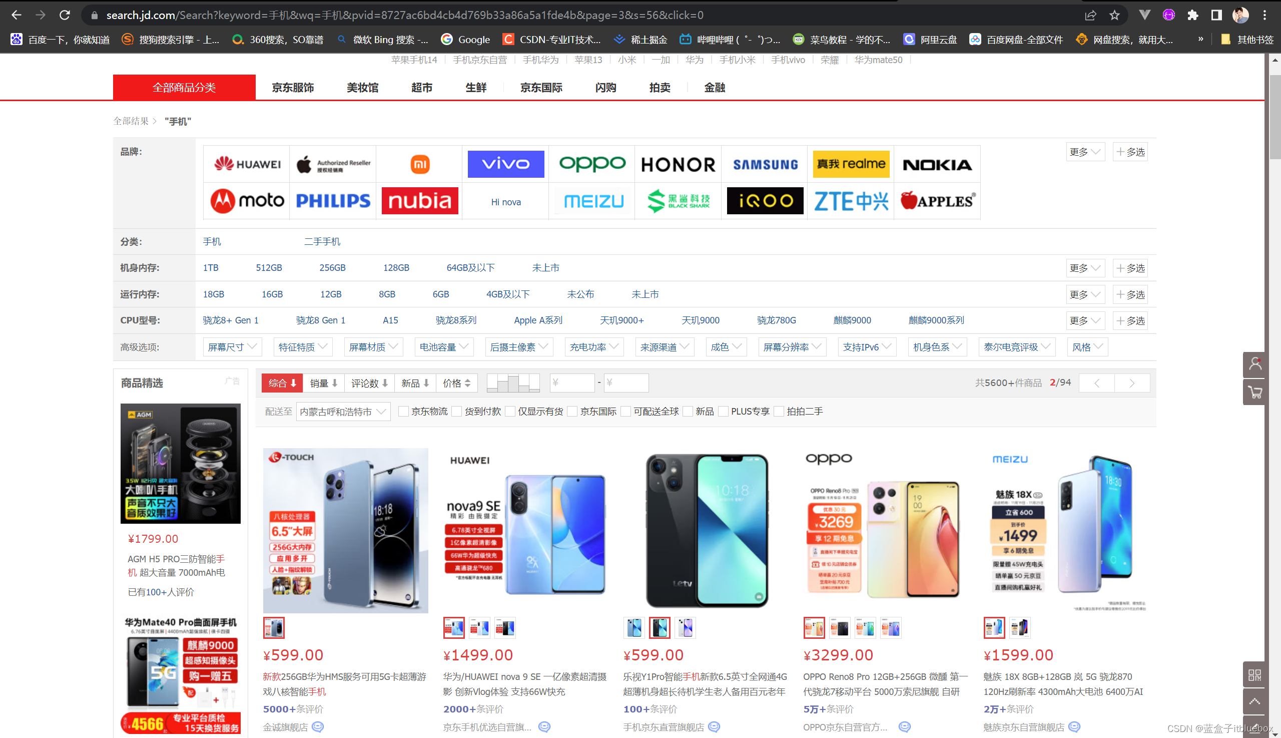Viewport: 1281px width, 738px height.
Task: Go to next results page arrow
Action: tap(1131, 383)
